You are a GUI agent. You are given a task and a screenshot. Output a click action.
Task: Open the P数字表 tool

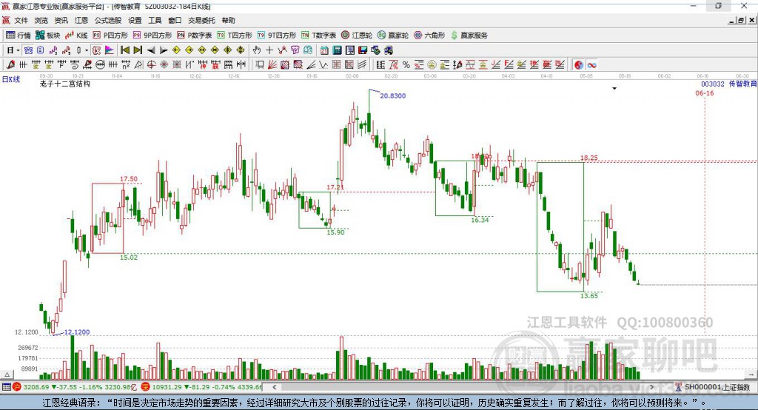pyautogui.click(x=195, y=36)
